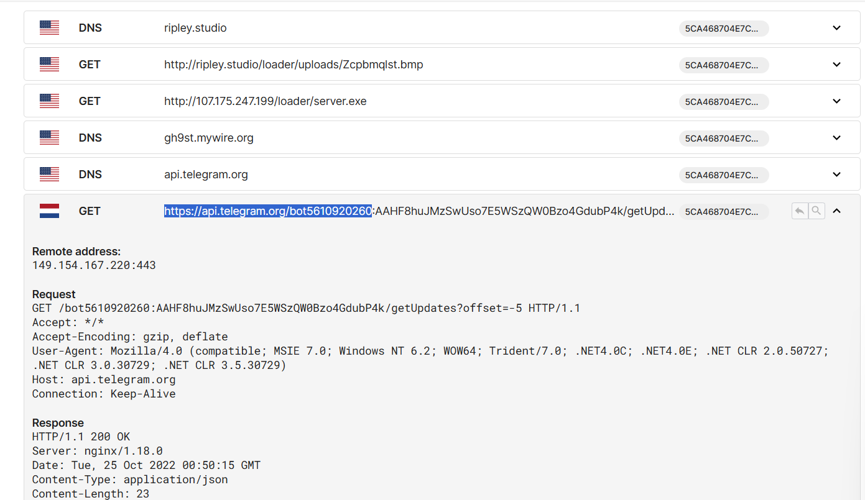865x500 pixels.
Task: Click api.telegram.org in the DNS row
Action: click(x=206, y=175)
